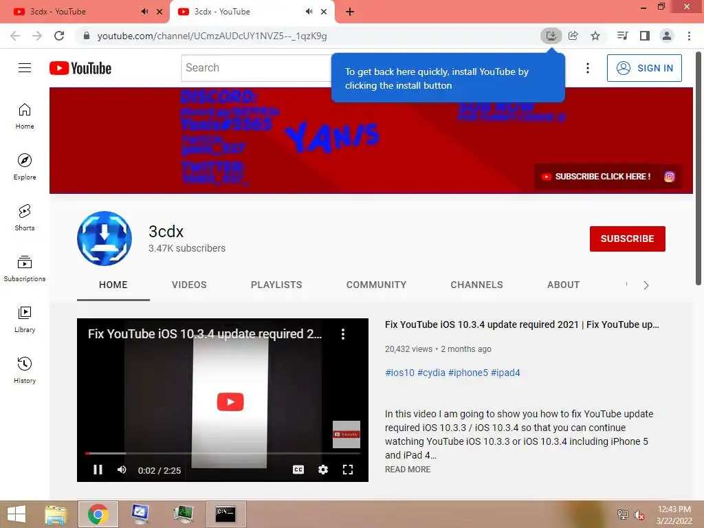The image size is (704, 528).
Task: Bookmark this page with the star icon
Action: point(595,36)
